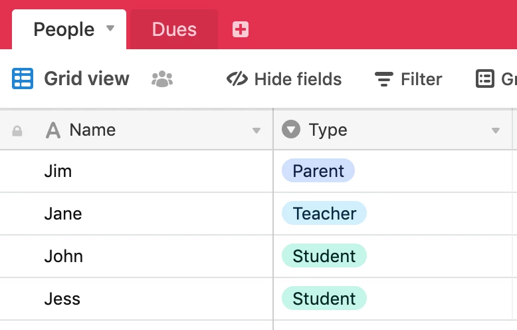The image size is (517, 330).
Task: Open the blue Grid view icon
Action: [23, 79]
